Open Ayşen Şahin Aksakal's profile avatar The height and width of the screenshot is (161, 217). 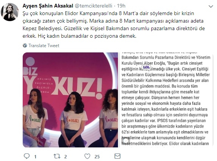pos(10,12)
